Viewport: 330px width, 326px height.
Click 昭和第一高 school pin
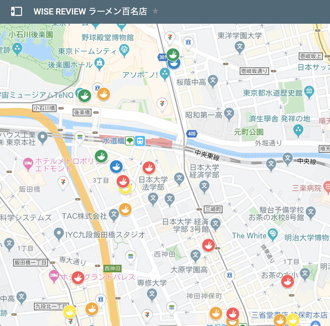229,114
